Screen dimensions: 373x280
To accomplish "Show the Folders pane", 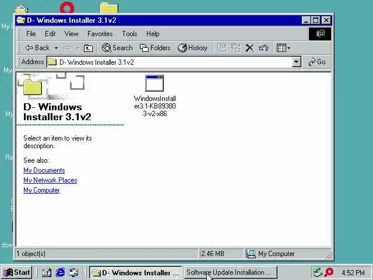I will 155,48.
